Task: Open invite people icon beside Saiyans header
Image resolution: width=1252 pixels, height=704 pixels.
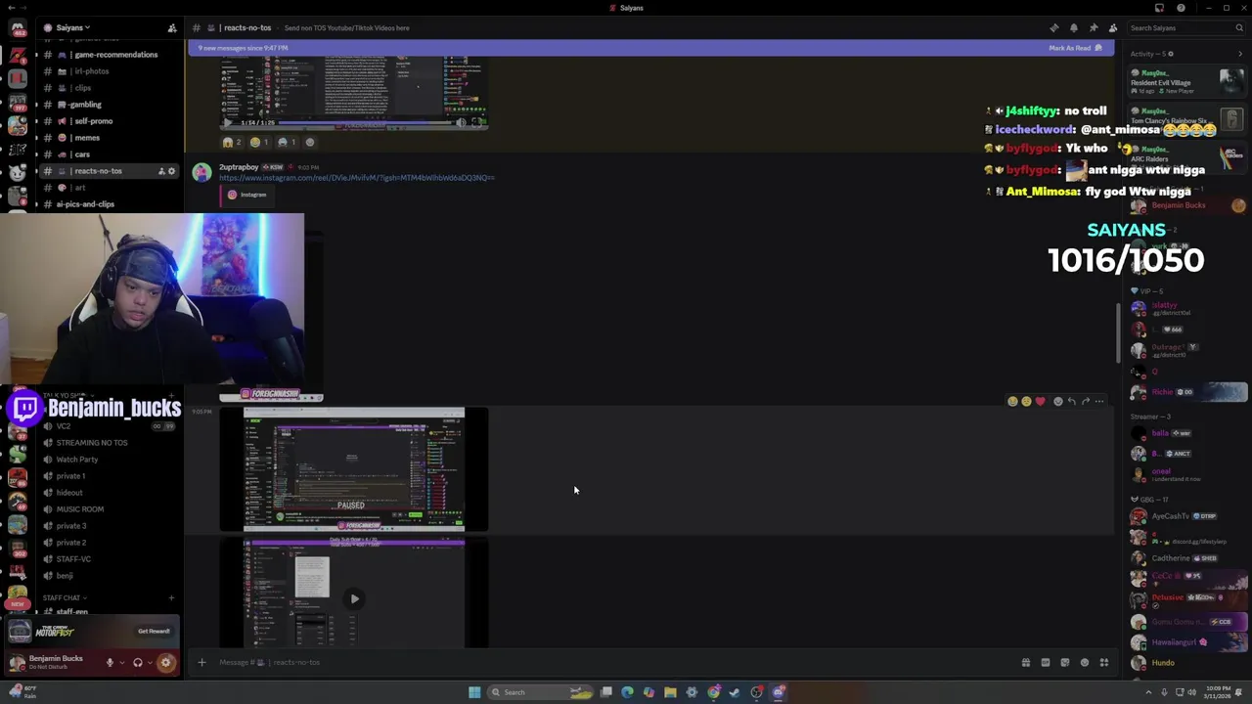Action: coord(172,28)
